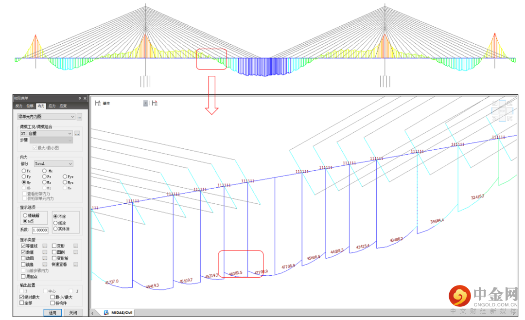Open settings button next to 变形
This screenshot has width=525, height=320.
coord(76,246)
